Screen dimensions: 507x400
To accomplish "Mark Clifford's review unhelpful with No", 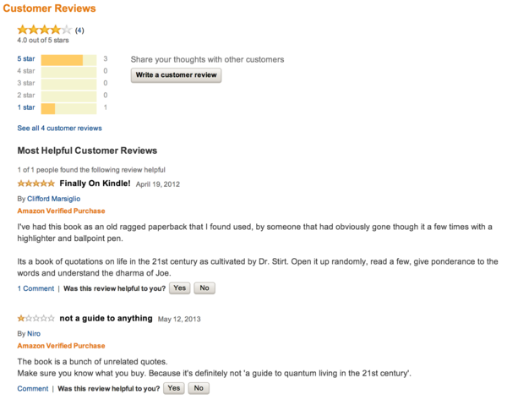I will click(x=204, y=288).
